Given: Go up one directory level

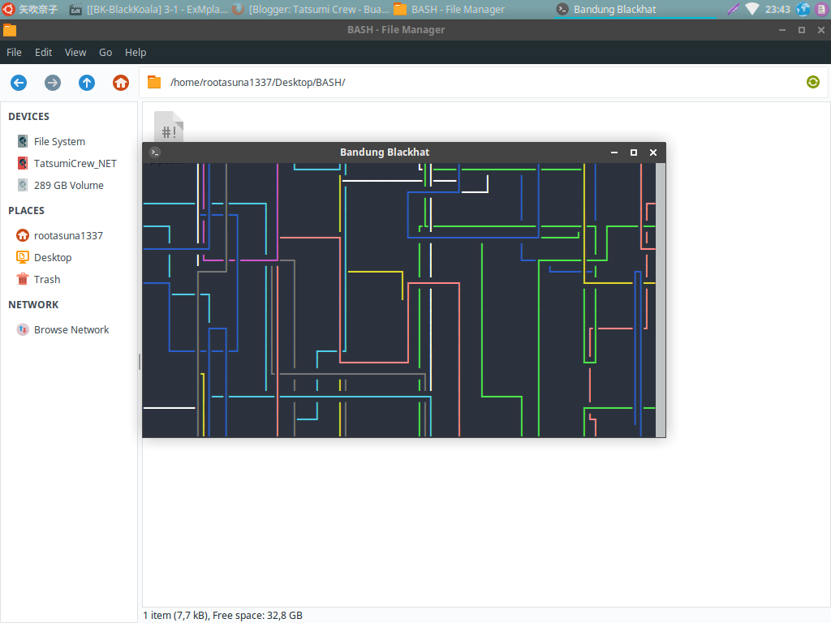Looking at the screenshot, I should 86,83.
